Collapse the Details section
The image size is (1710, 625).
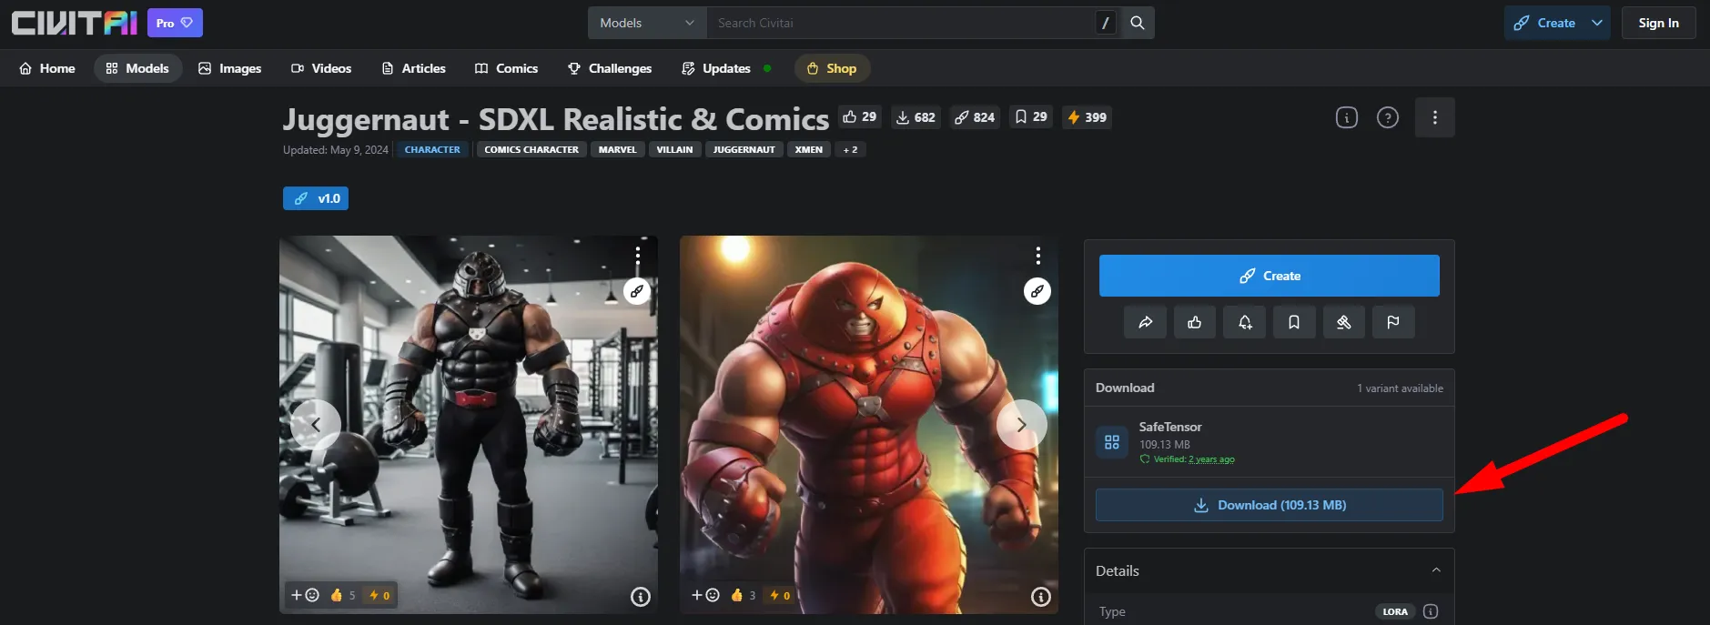click(x=1270, y=570)
